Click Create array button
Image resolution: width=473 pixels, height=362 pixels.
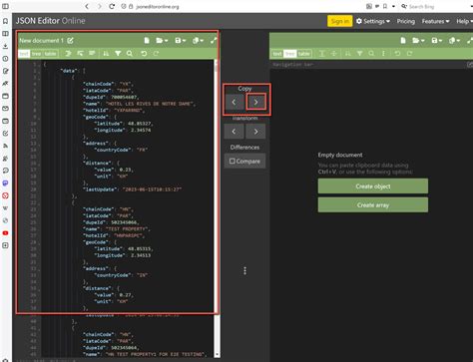(x=373, y=205)
